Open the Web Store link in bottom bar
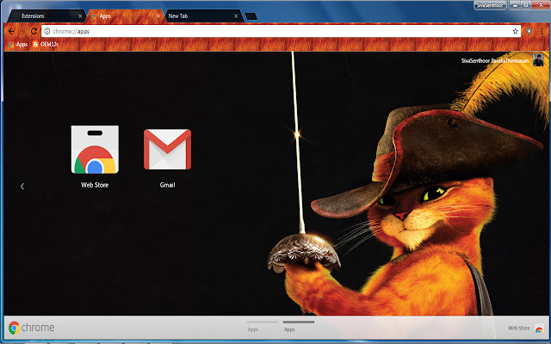 (525, 329)
